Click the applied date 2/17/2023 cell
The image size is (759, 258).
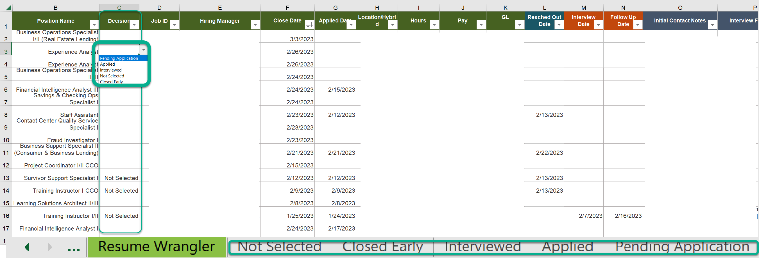click(335, 226)
